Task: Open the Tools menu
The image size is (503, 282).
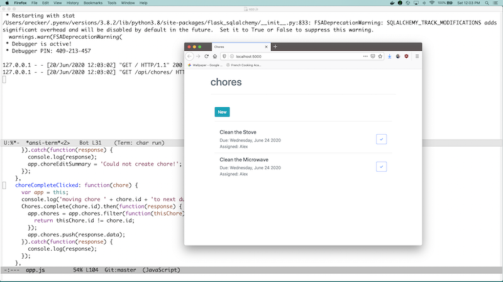Action: 112,3
